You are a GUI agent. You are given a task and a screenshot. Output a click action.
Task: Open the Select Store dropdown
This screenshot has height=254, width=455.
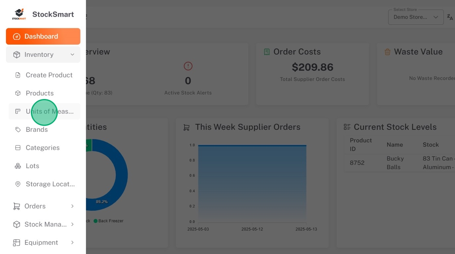click(x=416, y=17)
